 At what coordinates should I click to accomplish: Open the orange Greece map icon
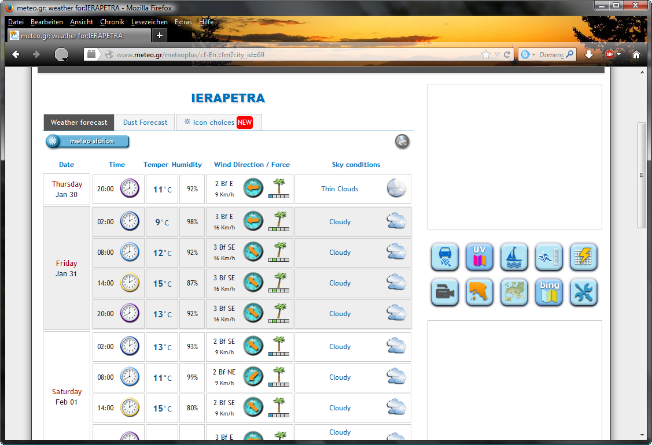[480, 292]
